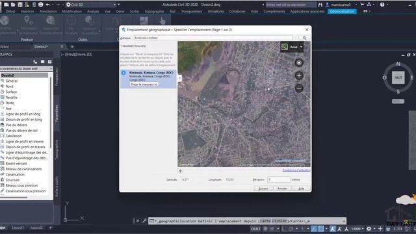This screenshot has height=234, width=416.
Task: Select Axe in the settings tree
Action: (8, 109)
